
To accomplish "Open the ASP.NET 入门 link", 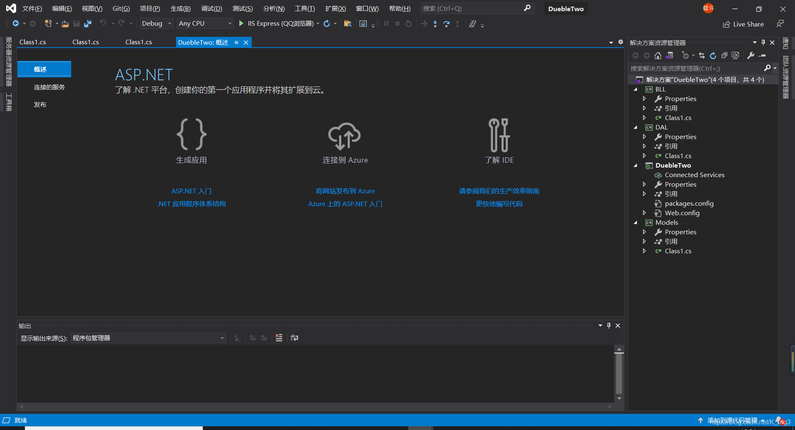I will coord(191,191).
